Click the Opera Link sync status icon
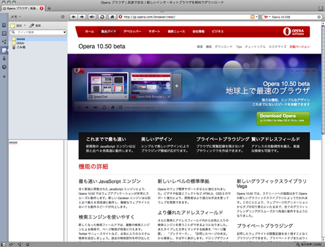The image size is (325, 247). tap(11, 244)
